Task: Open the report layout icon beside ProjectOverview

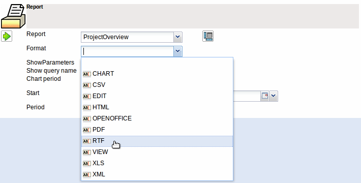Action: coord(208,36)
